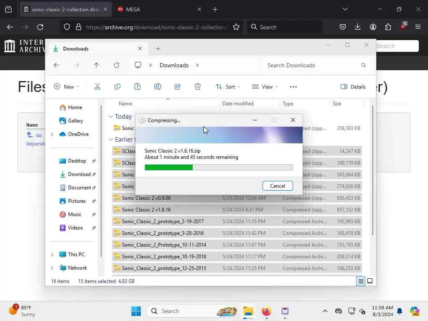Screen dimensions: 428x321
Task: Open the View dropdown menu
Action: pyautogui.click(x=265, y=87)
